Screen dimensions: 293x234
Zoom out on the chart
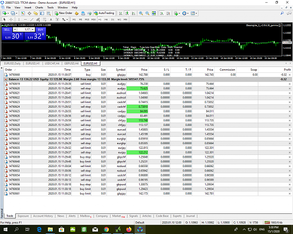[x=147, y=13]
